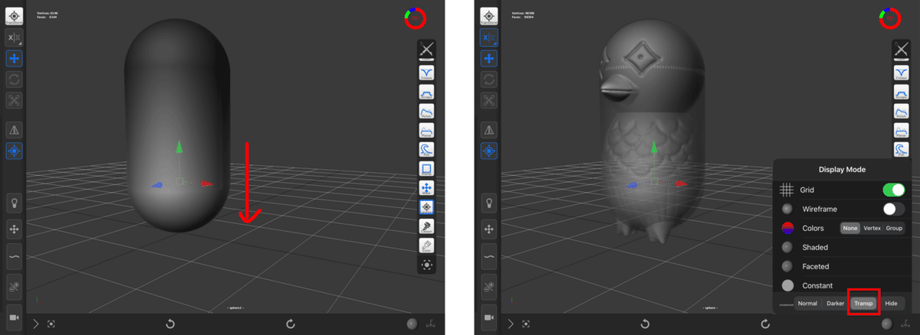Screen dimensions: 920x335
Task: Select Scrape brush in right screenshot
Action: click(901, 93)
